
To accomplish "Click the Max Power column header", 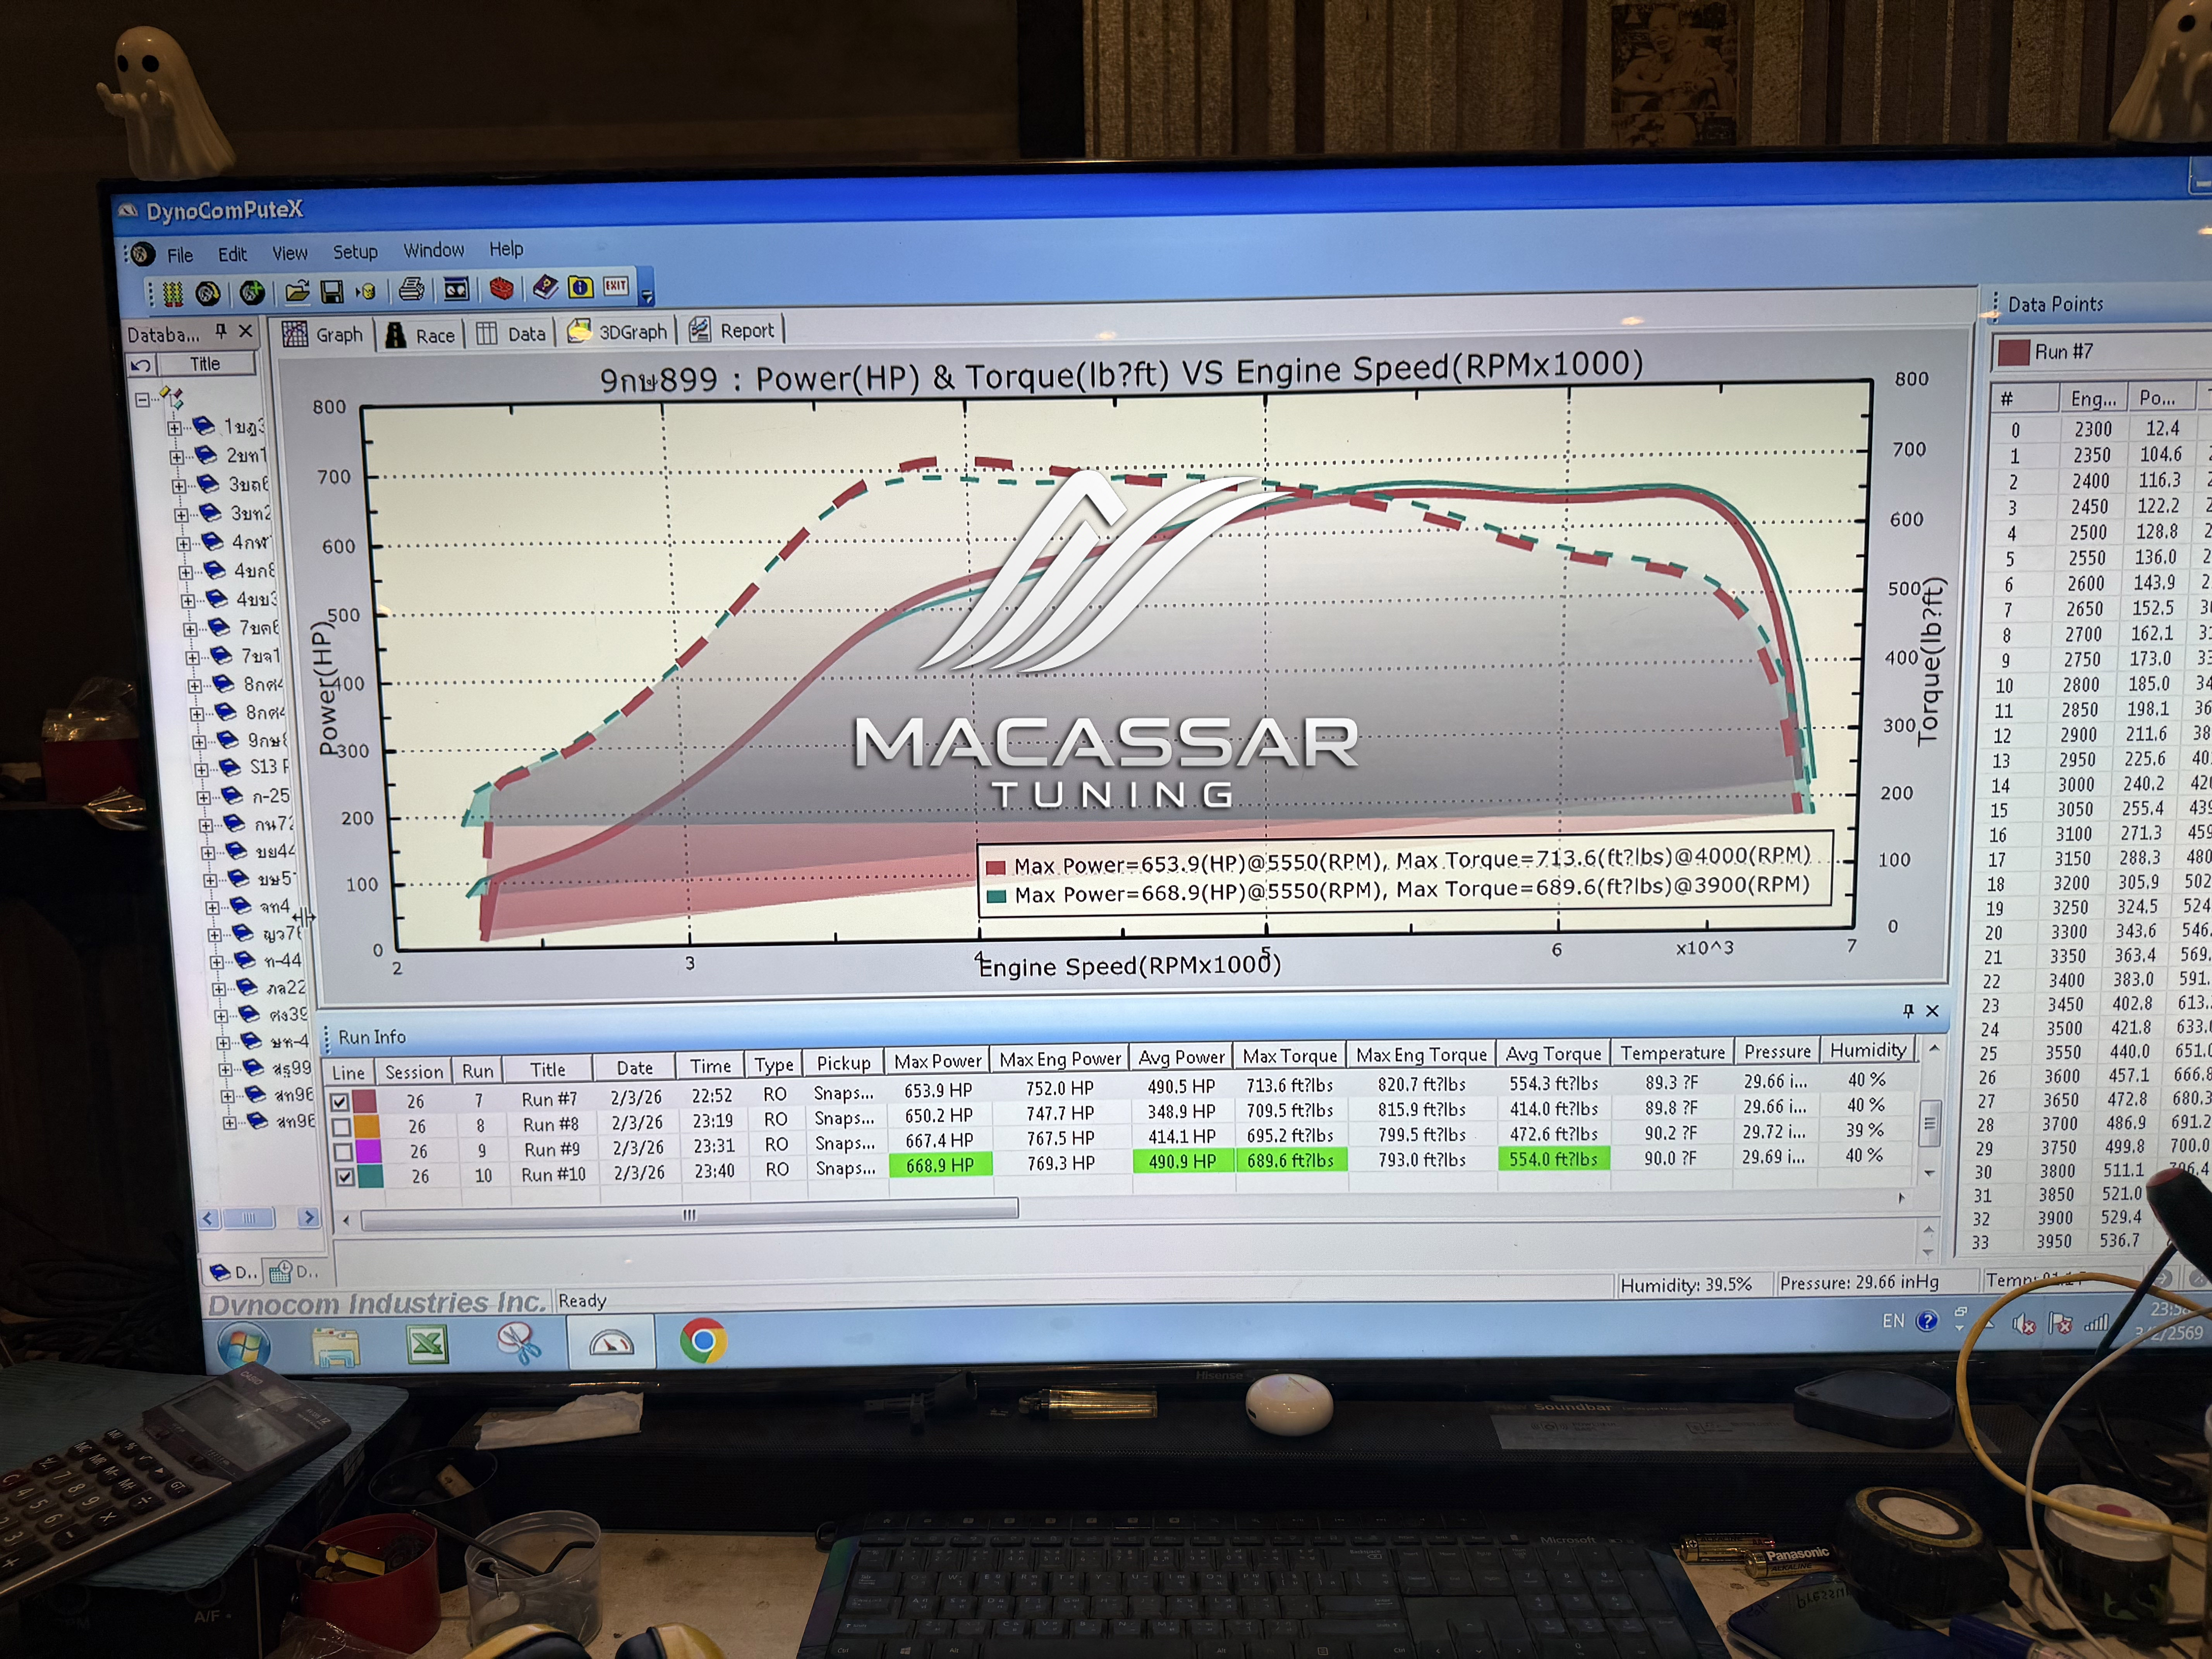I will click(937, 1062).
